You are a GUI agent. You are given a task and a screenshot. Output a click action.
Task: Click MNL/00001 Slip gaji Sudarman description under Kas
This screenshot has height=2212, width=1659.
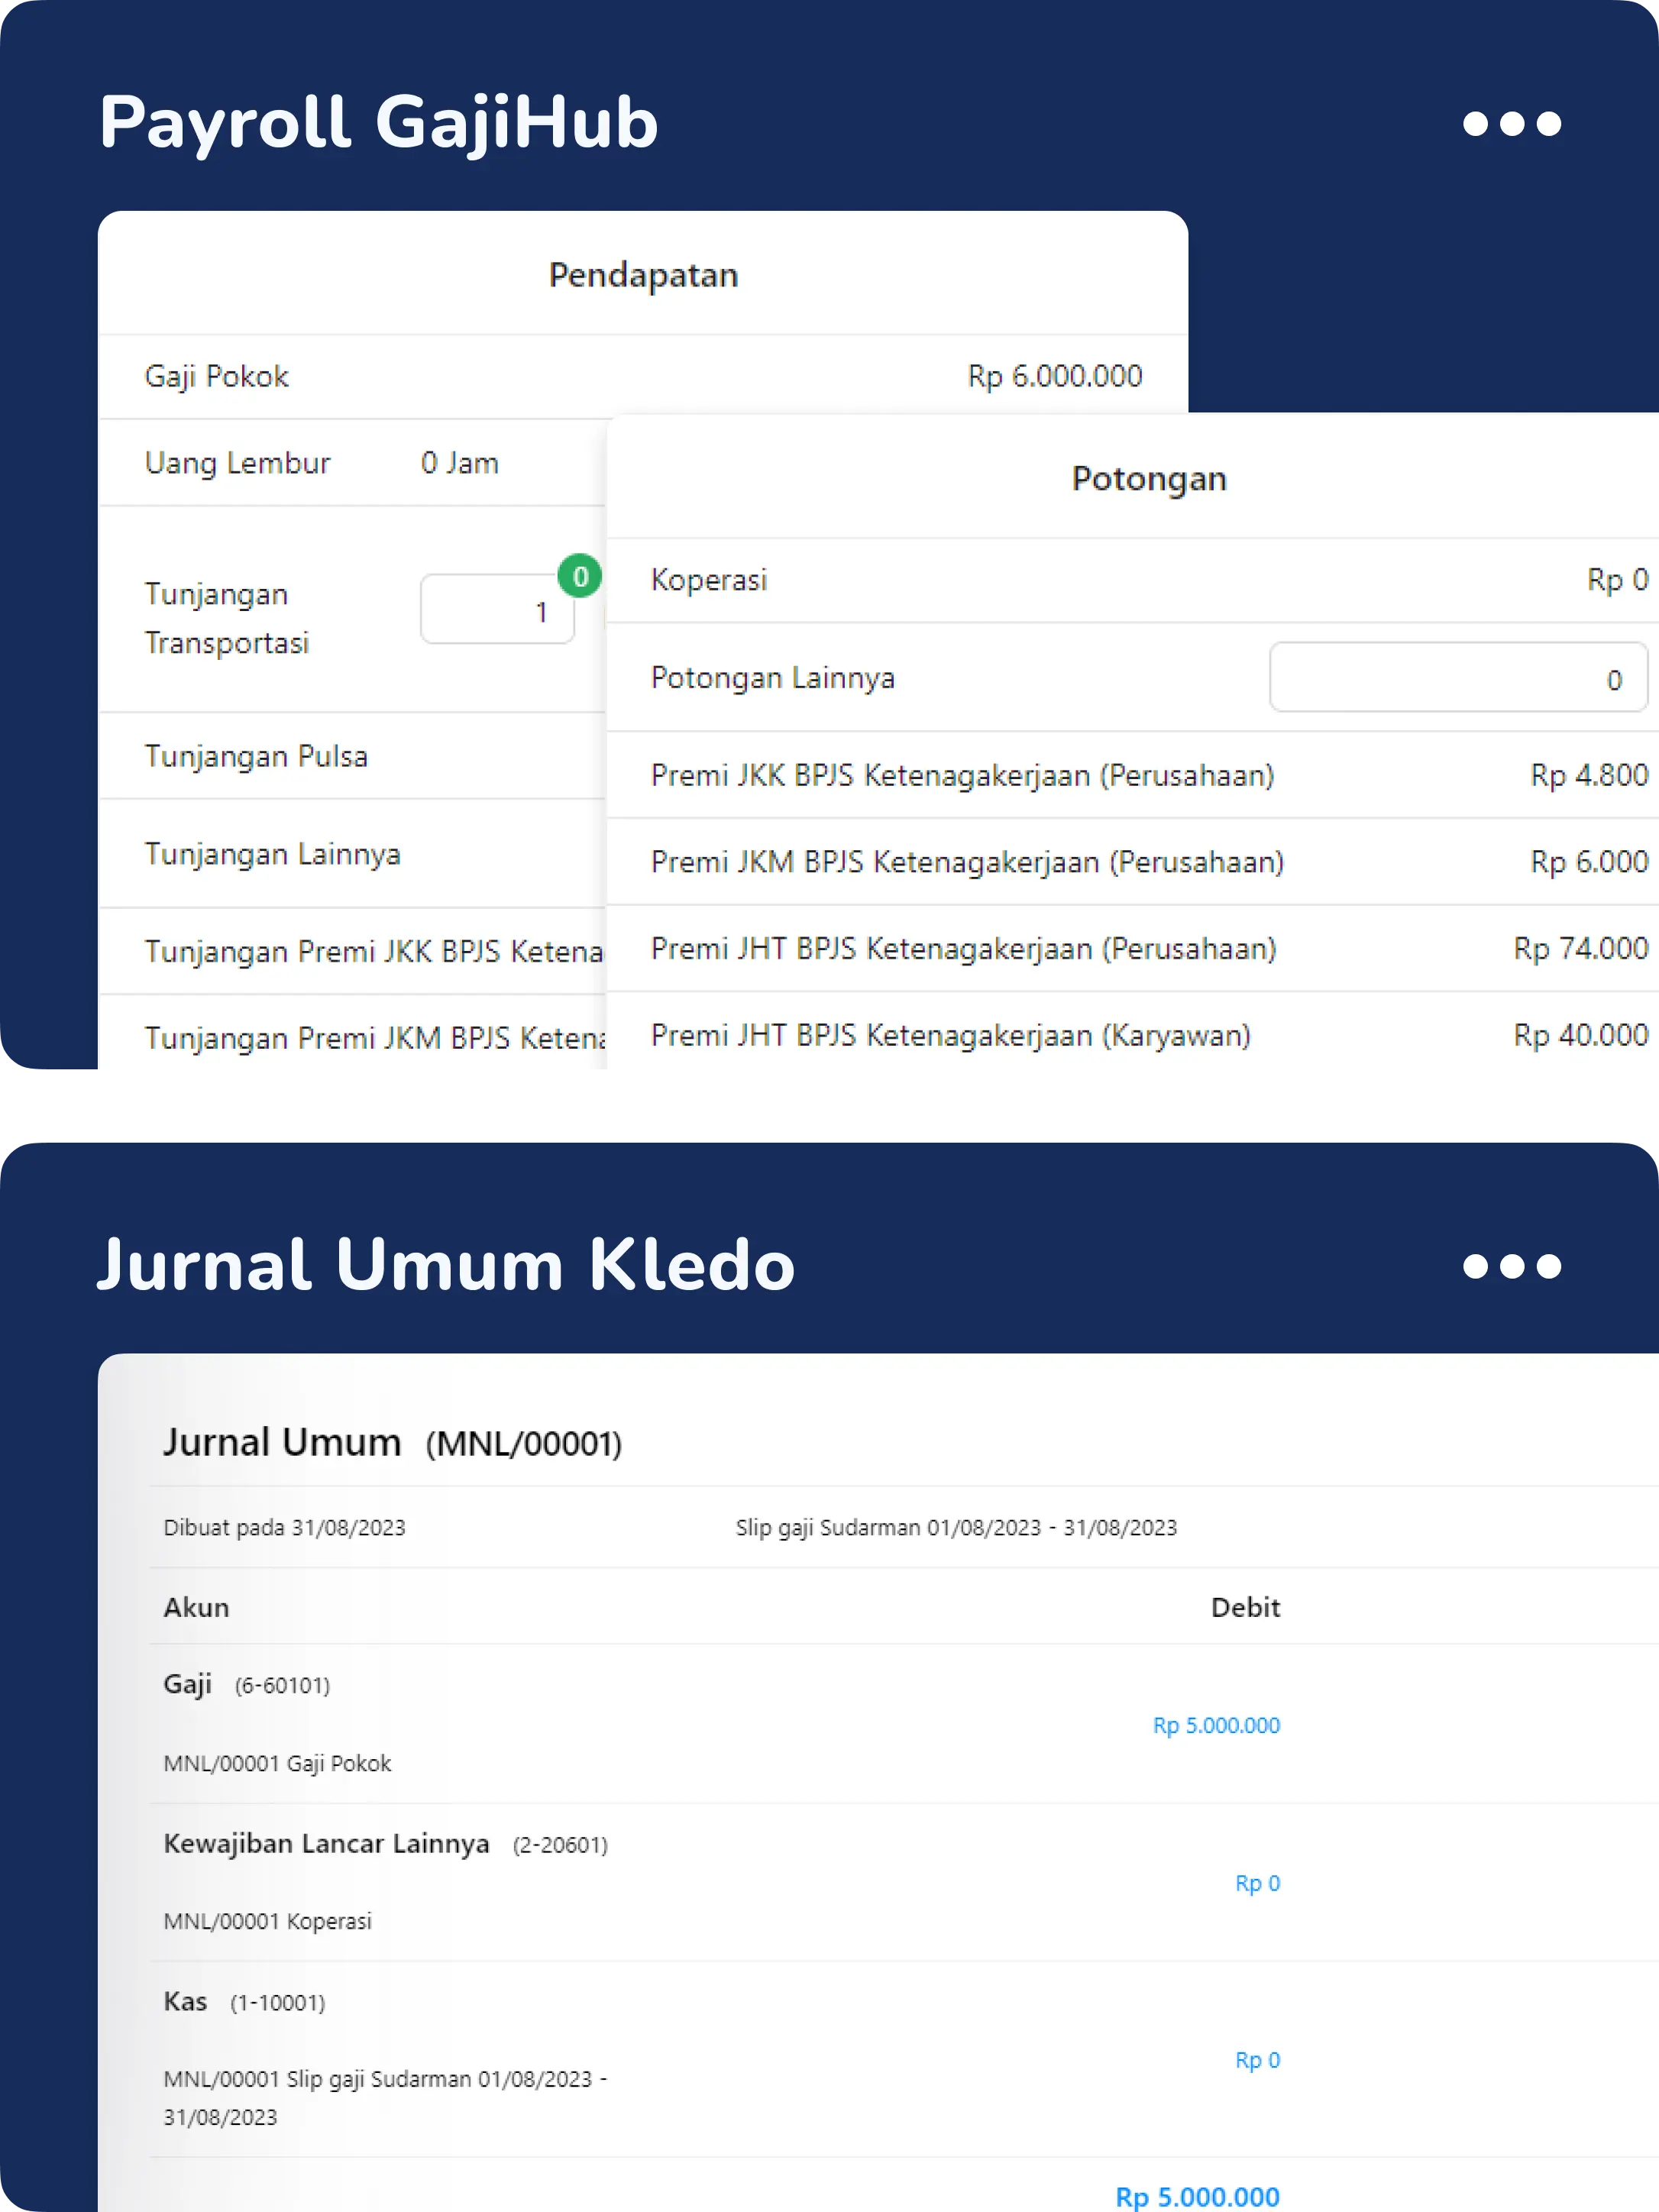[385, 2097]
